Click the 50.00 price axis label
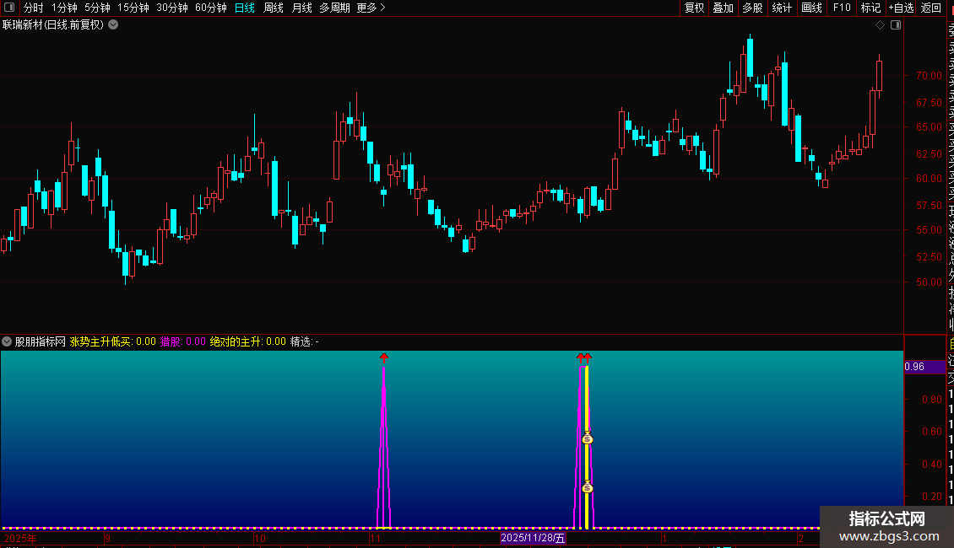The height and width of the screenshot is (548, 954). pyautogui.click(x=929, y=282)
